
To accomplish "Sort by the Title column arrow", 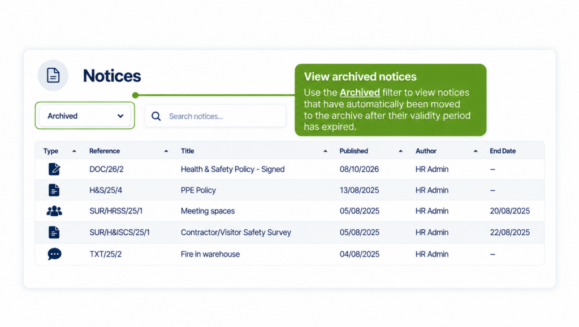I will (325, 151).
